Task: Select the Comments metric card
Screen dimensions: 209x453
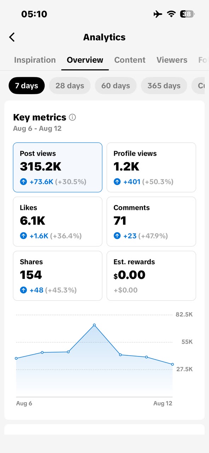Action: (x=151, y=222)
